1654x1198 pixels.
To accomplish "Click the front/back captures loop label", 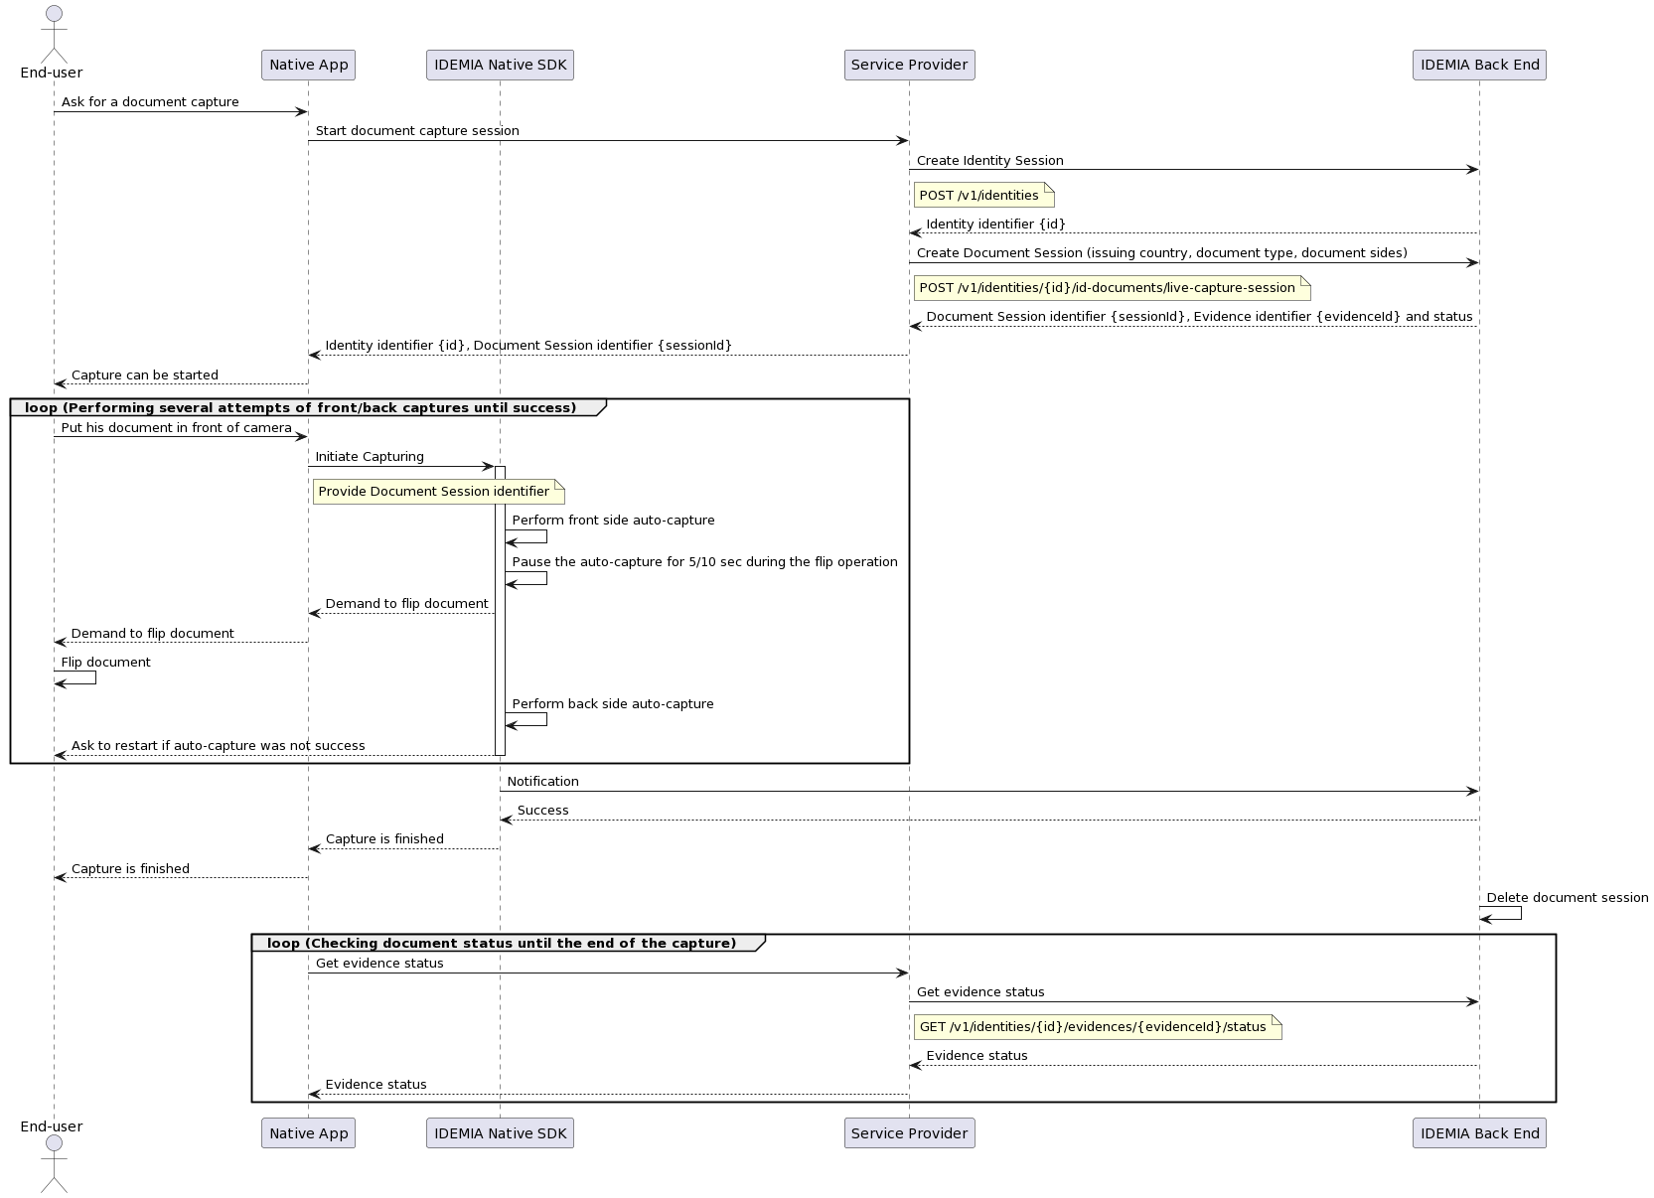I will point(300,407).
